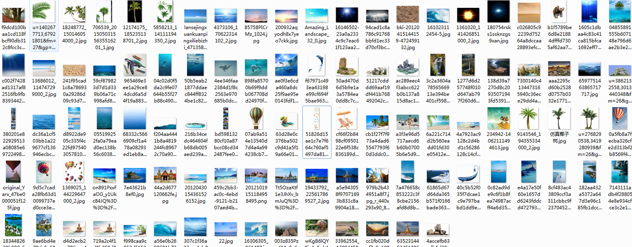
Task: Click the curling wave thumbnail 16102311
Action: coord(438,15)
